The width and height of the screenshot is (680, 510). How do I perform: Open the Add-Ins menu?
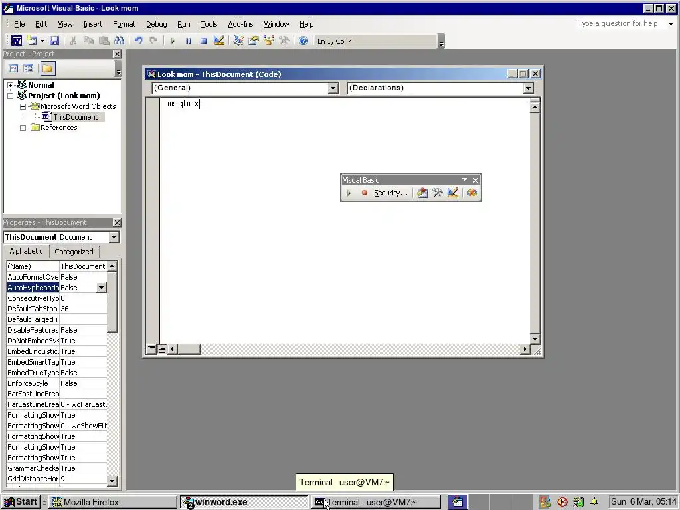coord(240,24)
